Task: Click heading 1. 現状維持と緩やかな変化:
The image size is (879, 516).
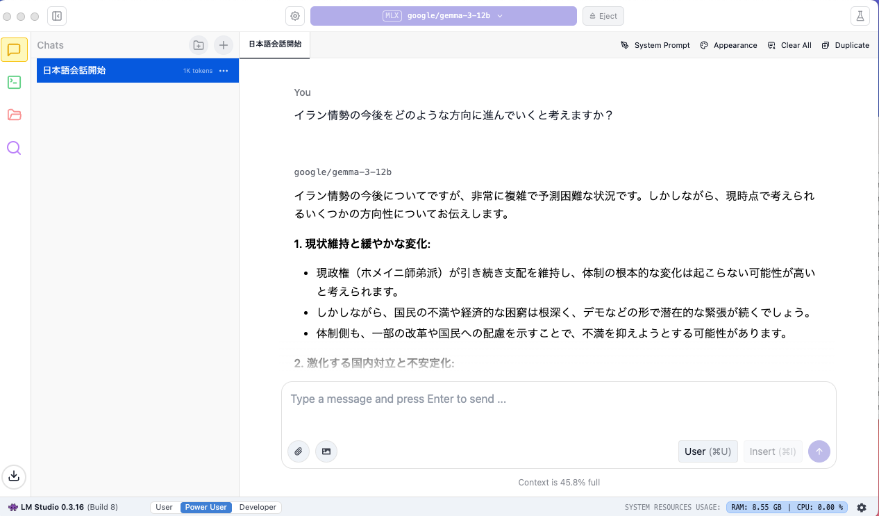Action: pos(362,244)
